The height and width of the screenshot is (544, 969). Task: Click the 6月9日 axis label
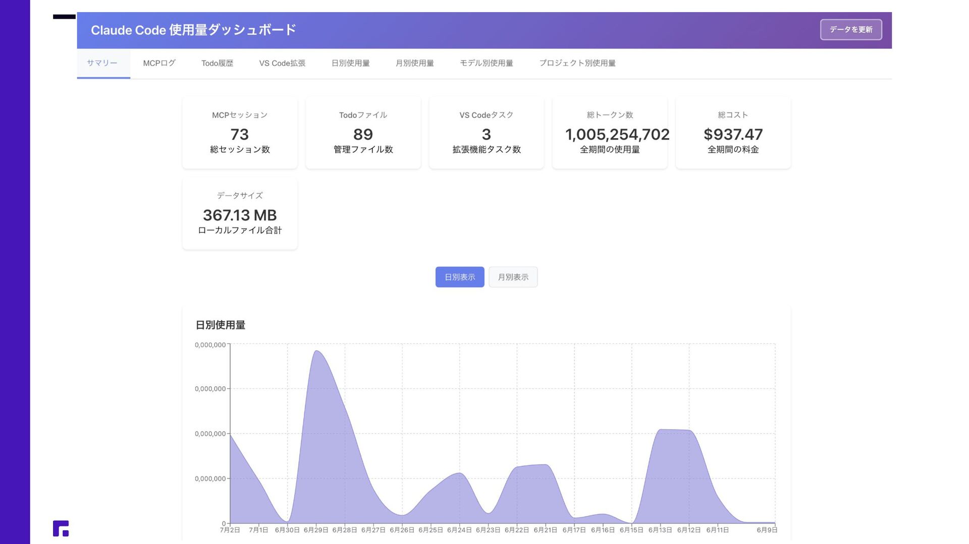tap(767, 530)
